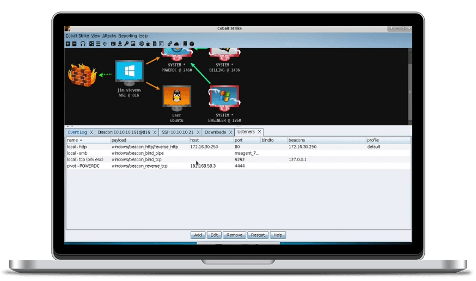
Task: Close the Event Log tab
Action: 91,132
